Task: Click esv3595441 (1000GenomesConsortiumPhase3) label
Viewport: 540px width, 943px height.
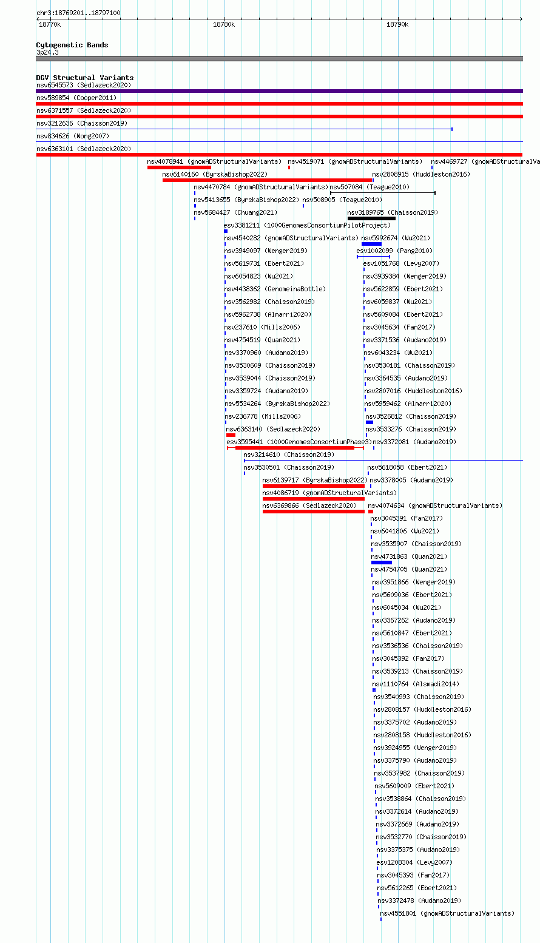Action: (x=298, y=442)
